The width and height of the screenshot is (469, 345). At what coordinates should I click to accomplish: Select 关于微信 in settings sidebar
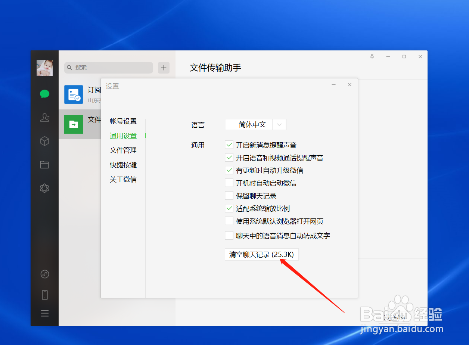(x=123, y=180)
